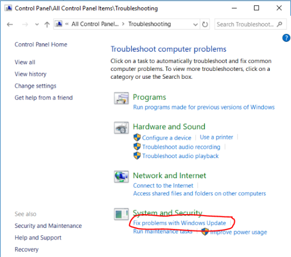The height and width of the screenshot is (257, 291).
Task: Click the Forward navigation arrow
Action: [25, 24]
